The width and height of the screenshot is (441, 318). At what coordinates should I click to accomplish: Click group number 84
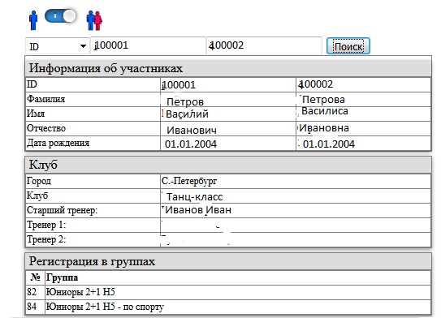[x=32, y=307]
